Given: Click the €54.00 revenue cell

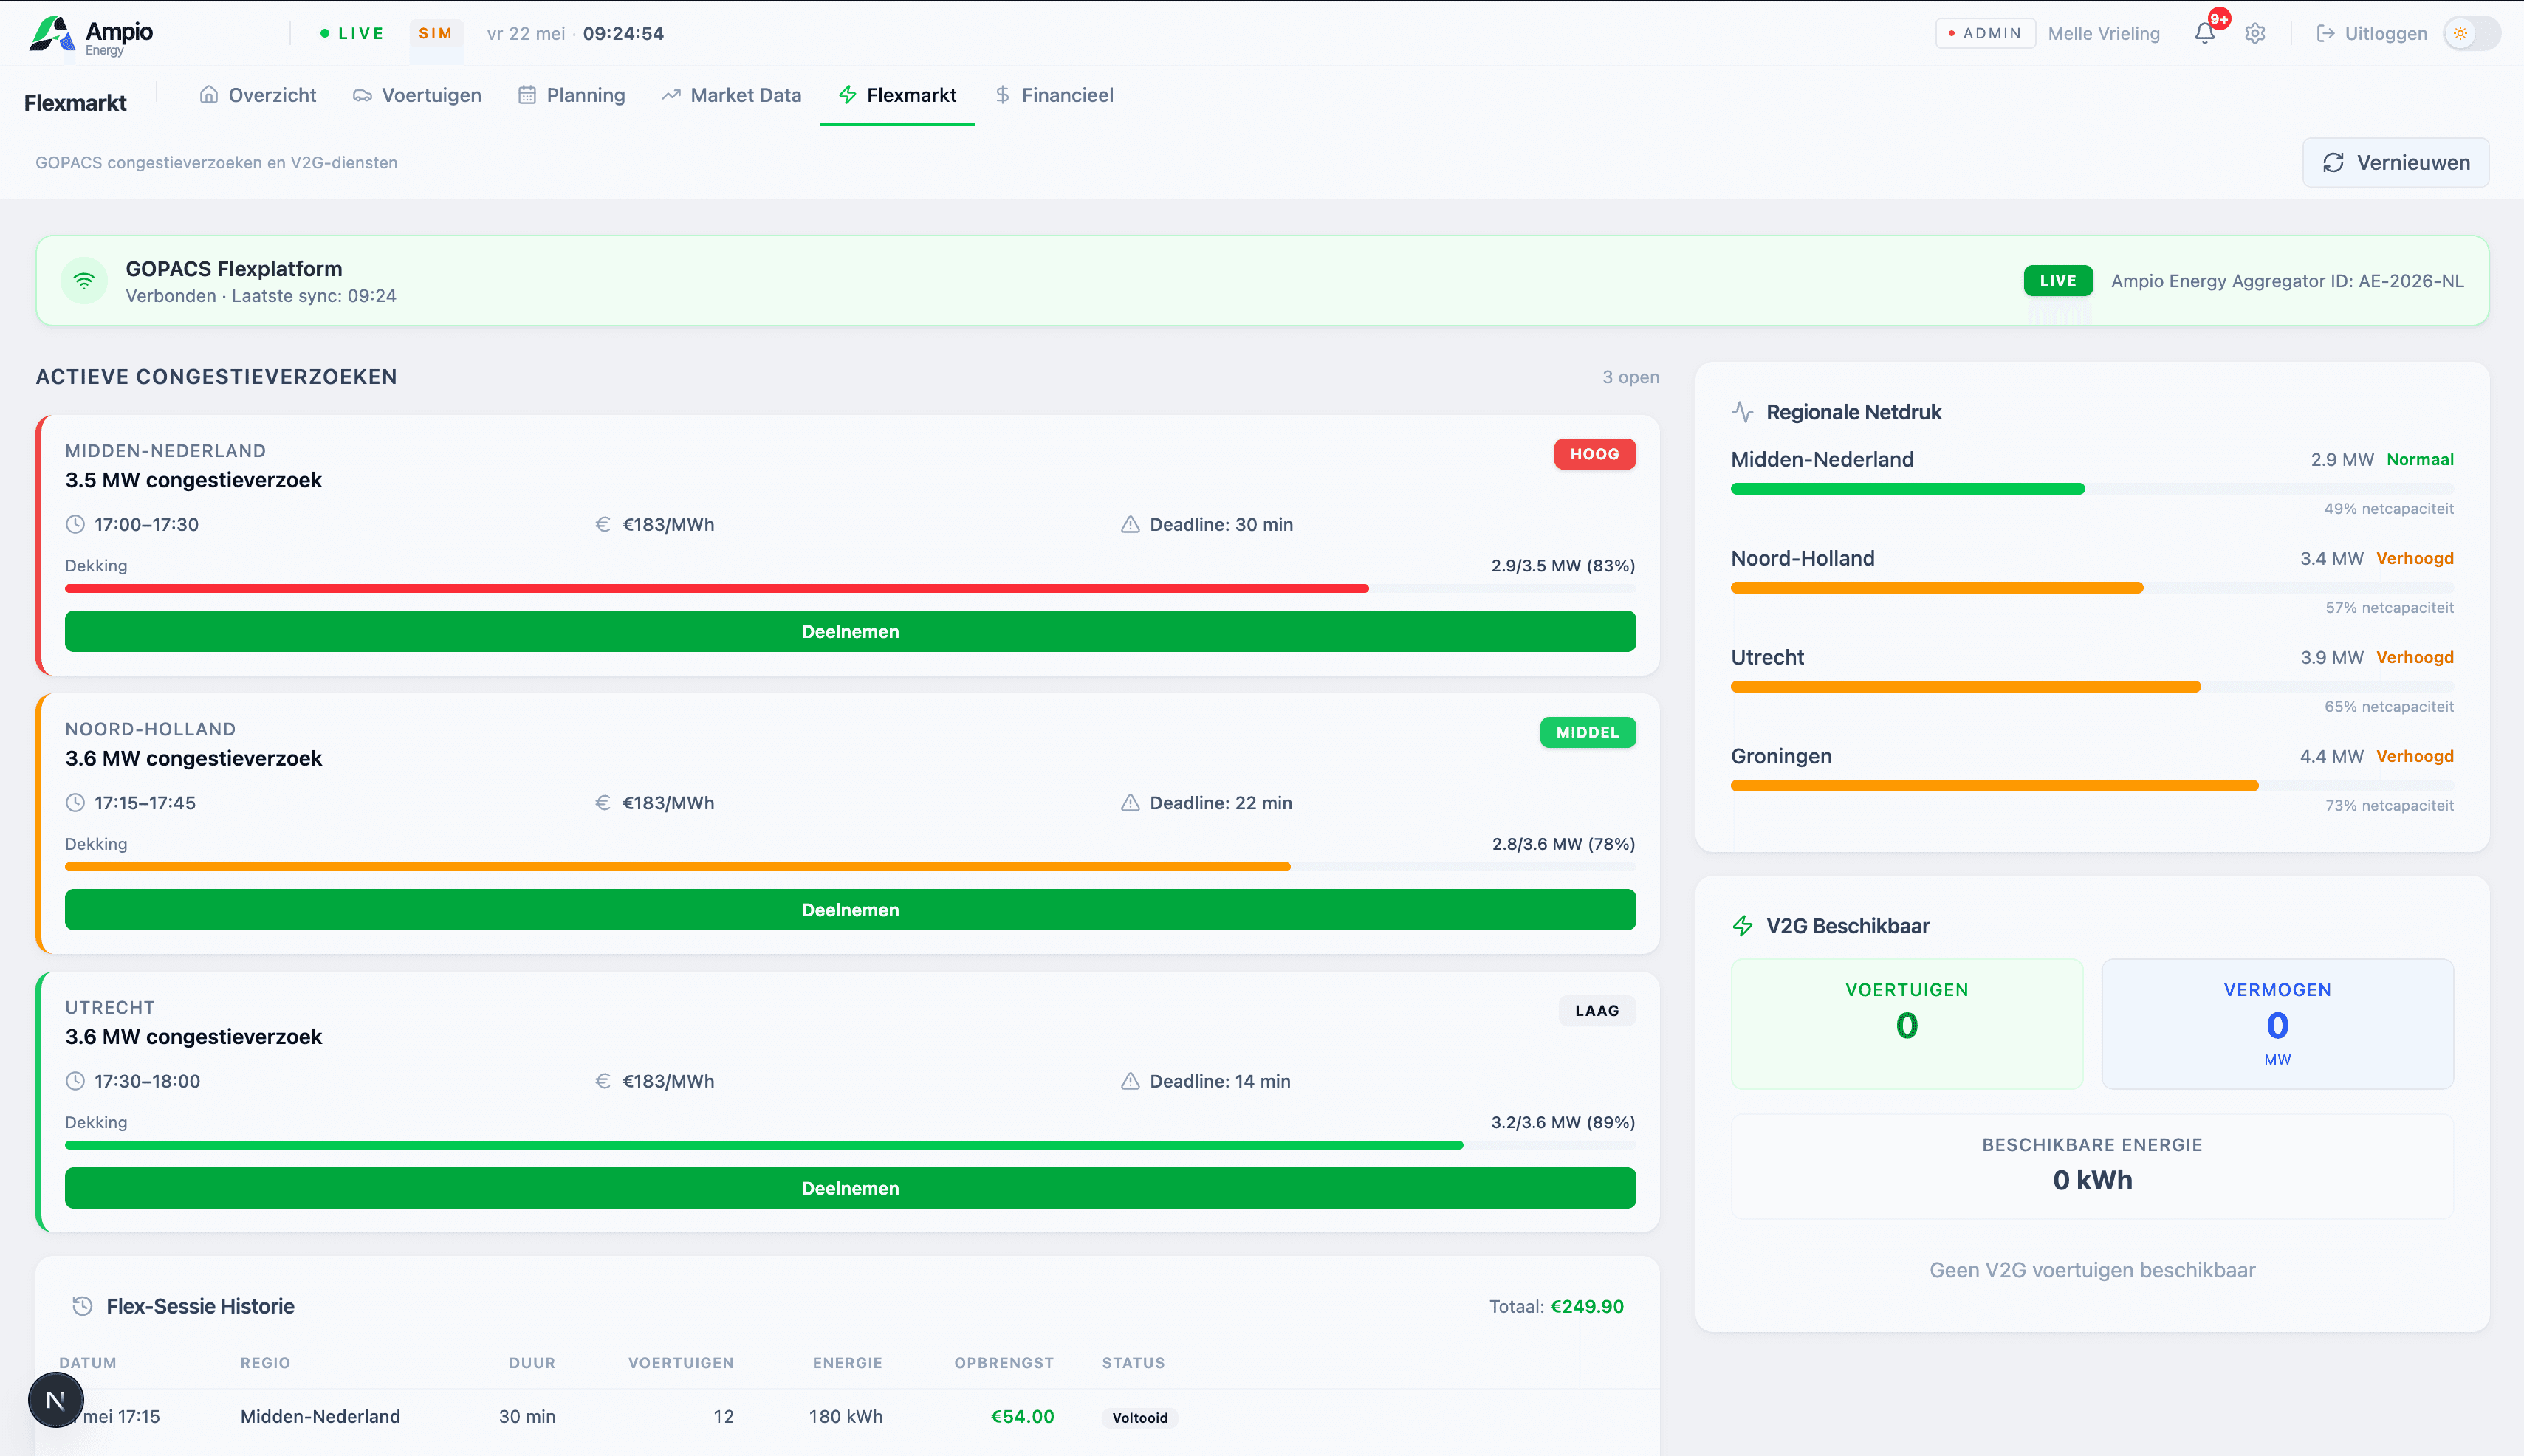Looking at the screenshot, I should [1022, 1416].
